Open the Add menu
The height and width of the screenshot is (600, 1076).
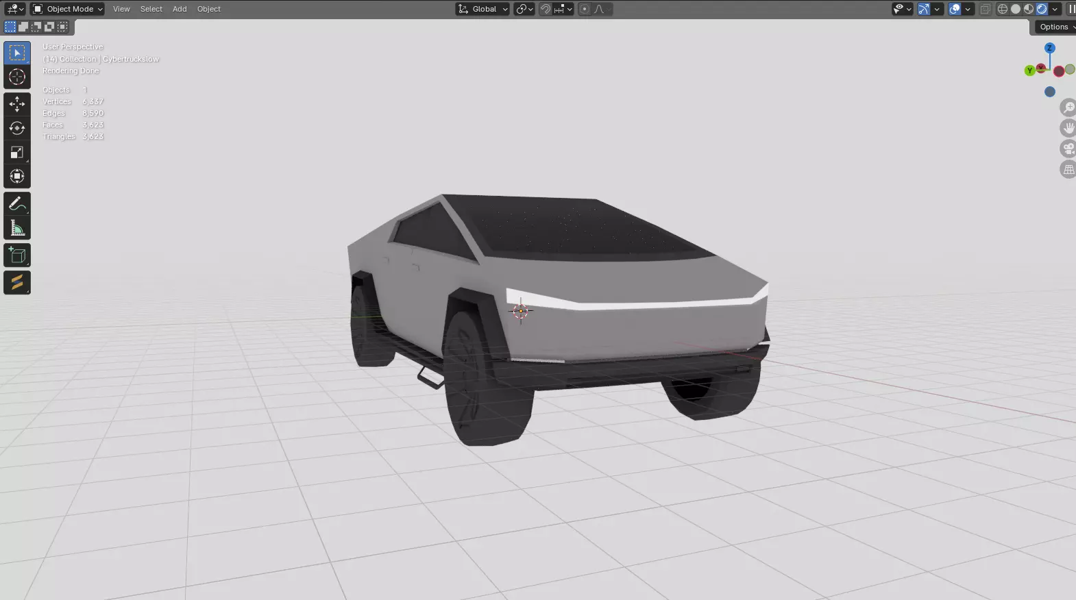click(180, 9)
